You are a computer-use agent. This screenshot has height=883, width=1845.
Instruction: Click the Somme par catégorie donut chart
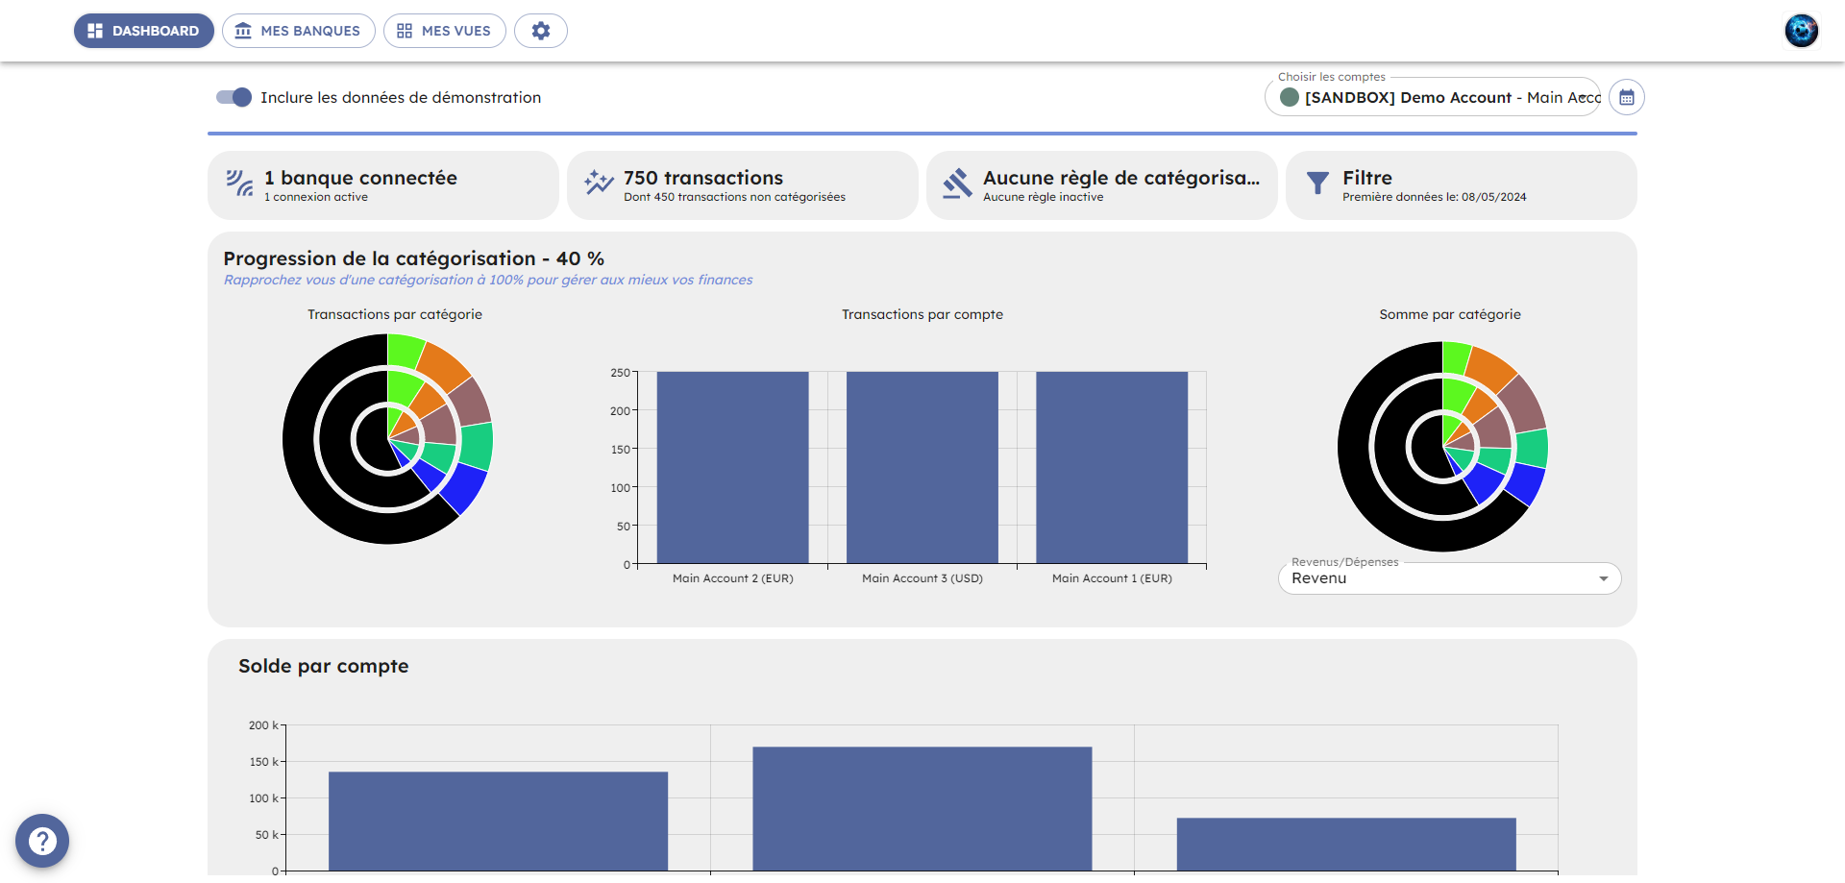pos(1442,447)
